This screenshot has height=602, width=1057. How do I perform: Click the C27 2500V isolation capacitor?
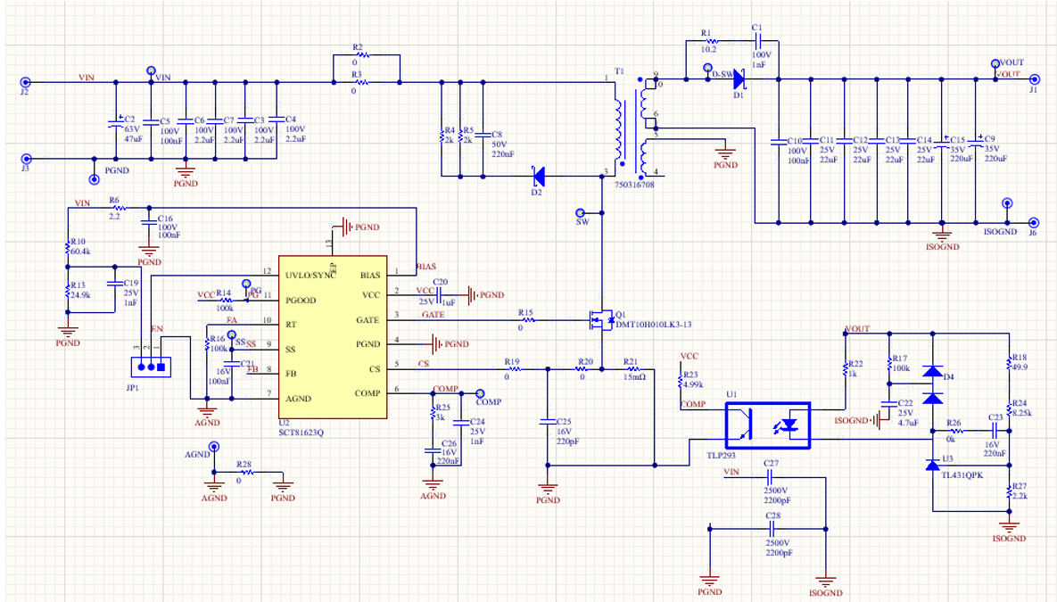772,477
